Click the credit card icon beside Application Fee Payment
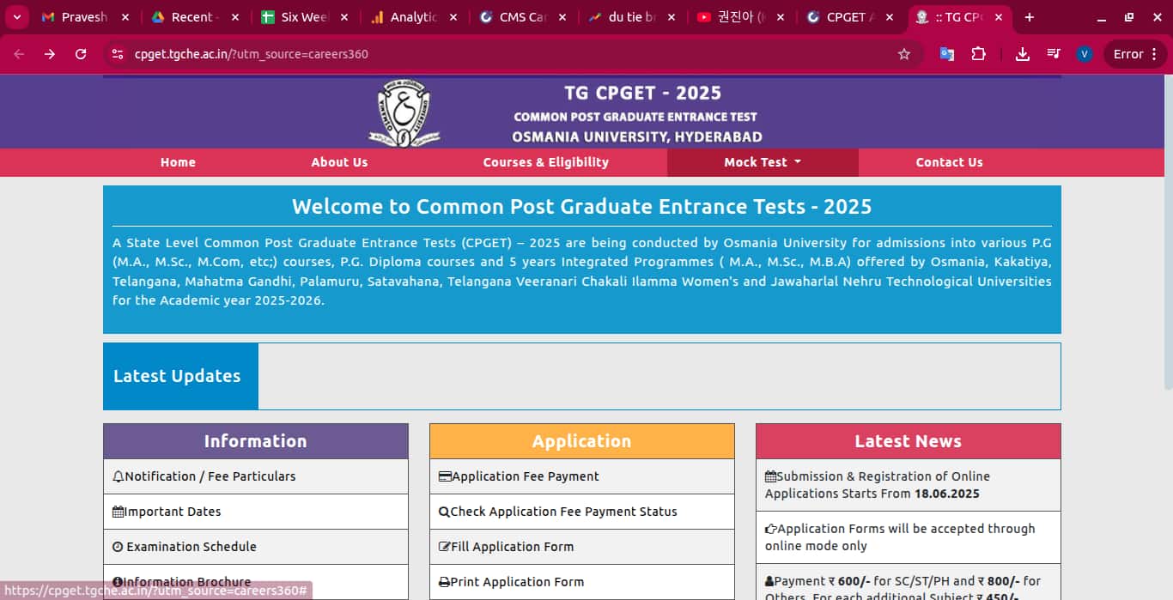 coord(445,476)
